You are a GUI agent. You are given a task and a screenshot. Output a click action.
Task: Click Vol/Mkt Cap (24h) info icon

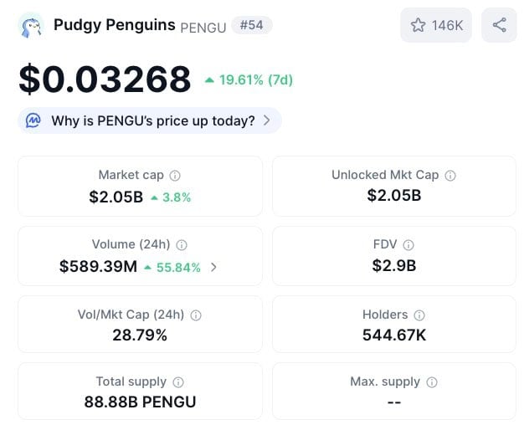(196, 315)
